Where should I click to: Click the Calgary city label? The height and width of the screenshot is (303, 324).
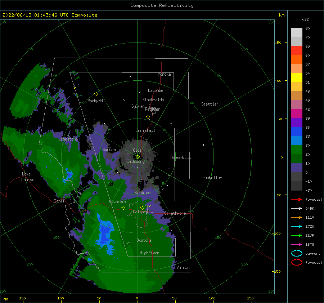pyautogui.click(x=140, y=212)
